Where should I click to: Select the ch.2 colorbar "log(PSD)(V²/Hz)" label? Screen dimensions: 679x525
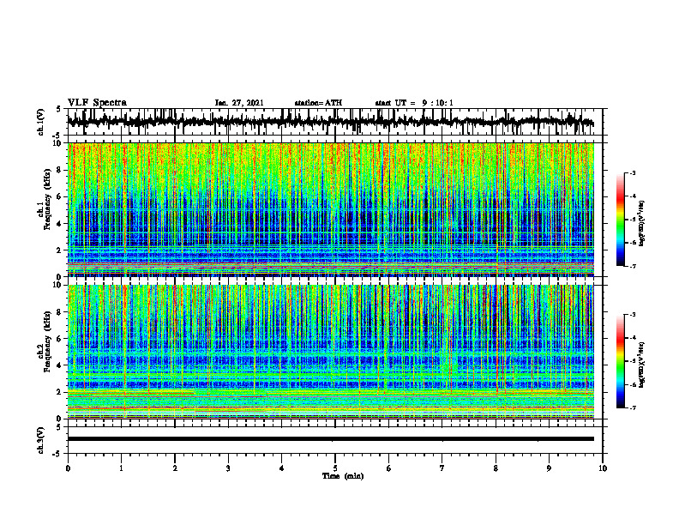click(642, 365)
